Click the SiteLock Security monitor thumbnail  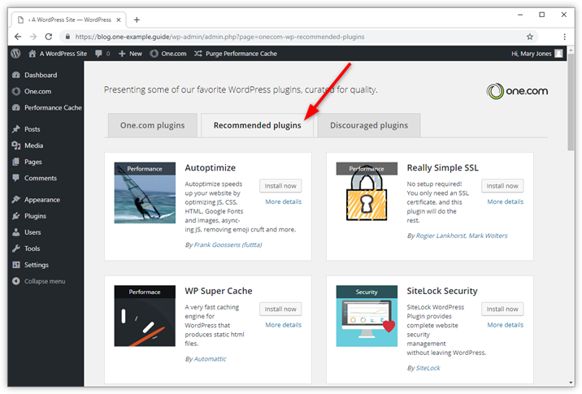367,316
